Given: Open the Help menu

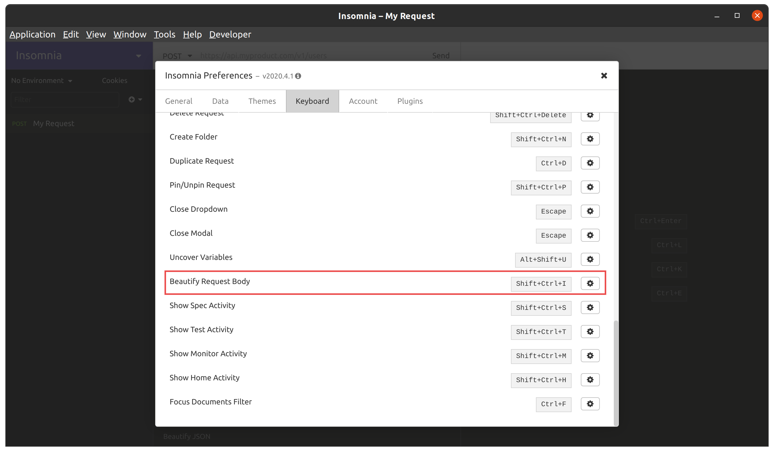Looking at the screenshot, I should tap(192, 34).
